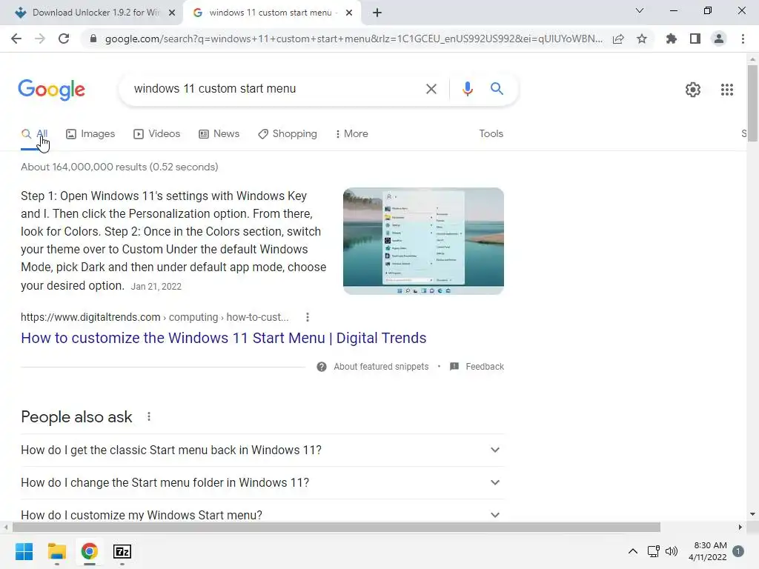Switch to Shopping results
Image resolution: width=759 pixels, height=569 pixels.
point(288,134)
